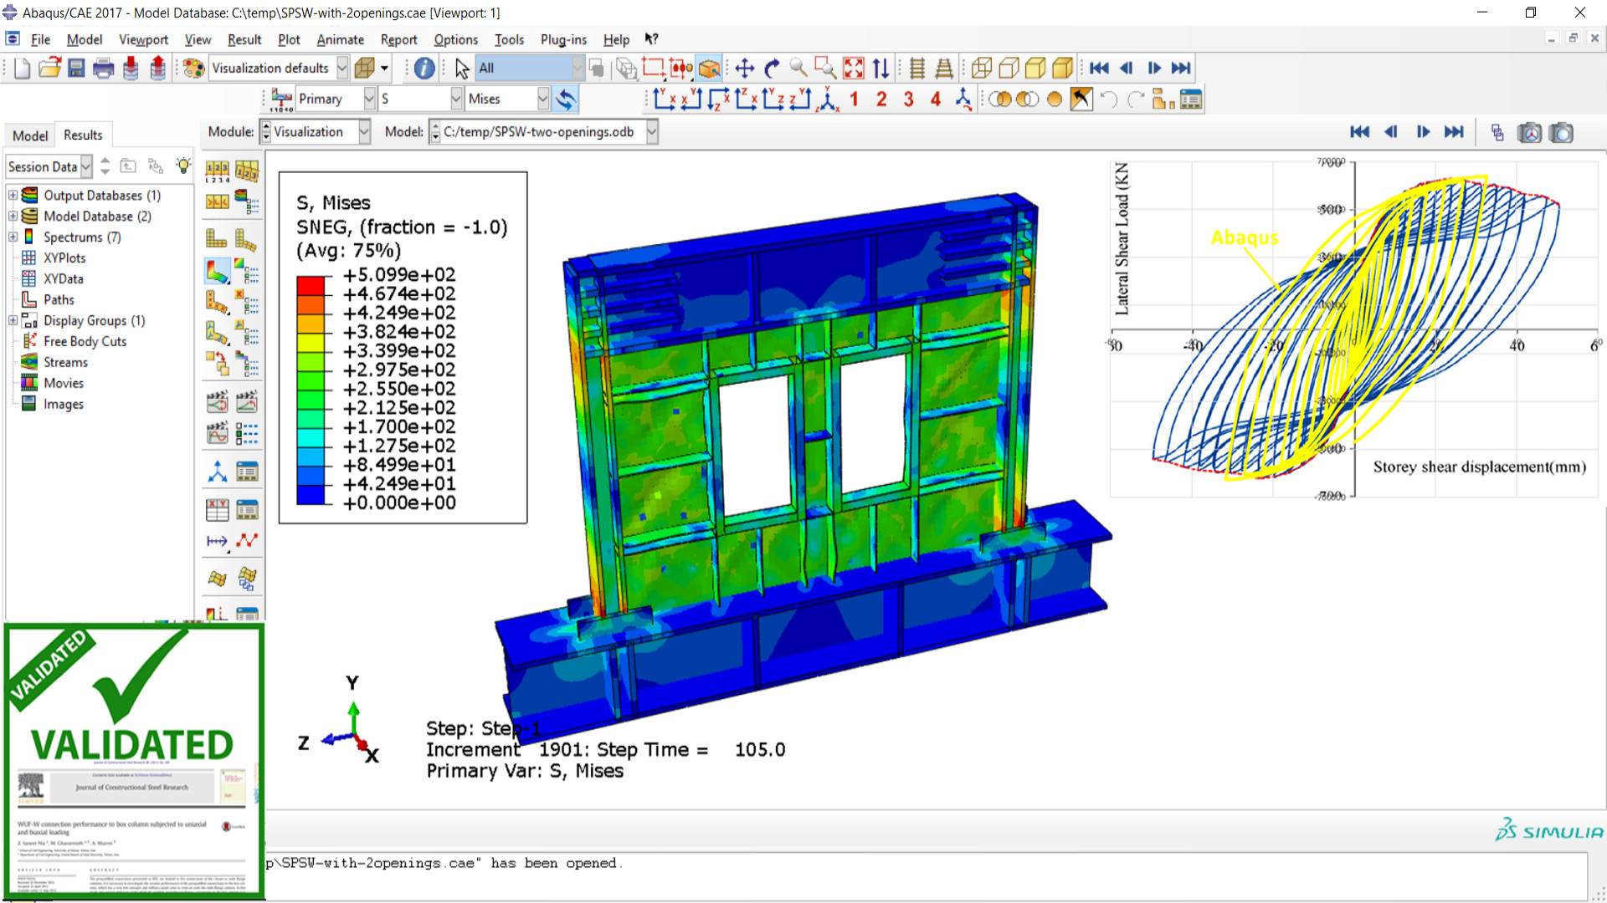Open the Tools menu
Screen dimensions: 1607x903
tap(509, 39)
